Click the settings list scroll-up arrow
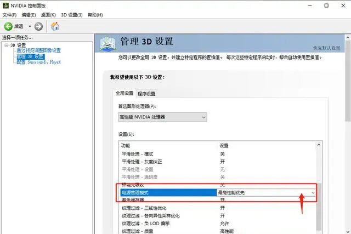 pyautogui.click(x=319, y=145)
